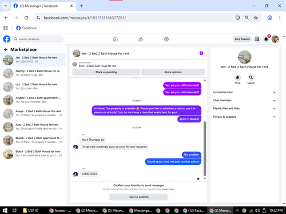Viewport: 286px width, 214px height.
Task: Expand Customize chat section
Action: tap(244, 92)
